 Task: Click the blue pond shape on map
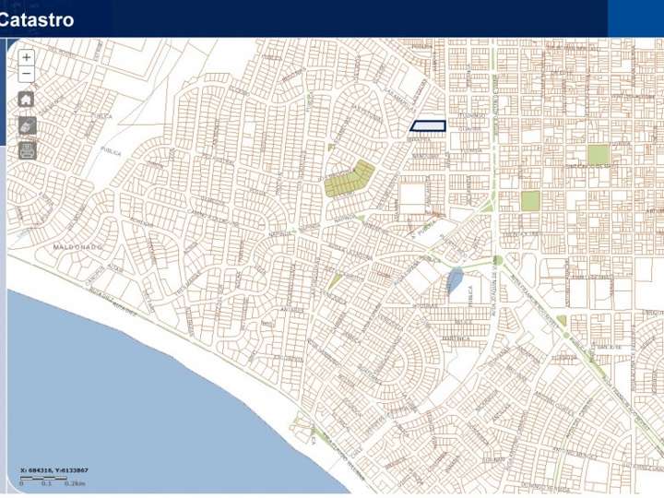coord(456,281)
